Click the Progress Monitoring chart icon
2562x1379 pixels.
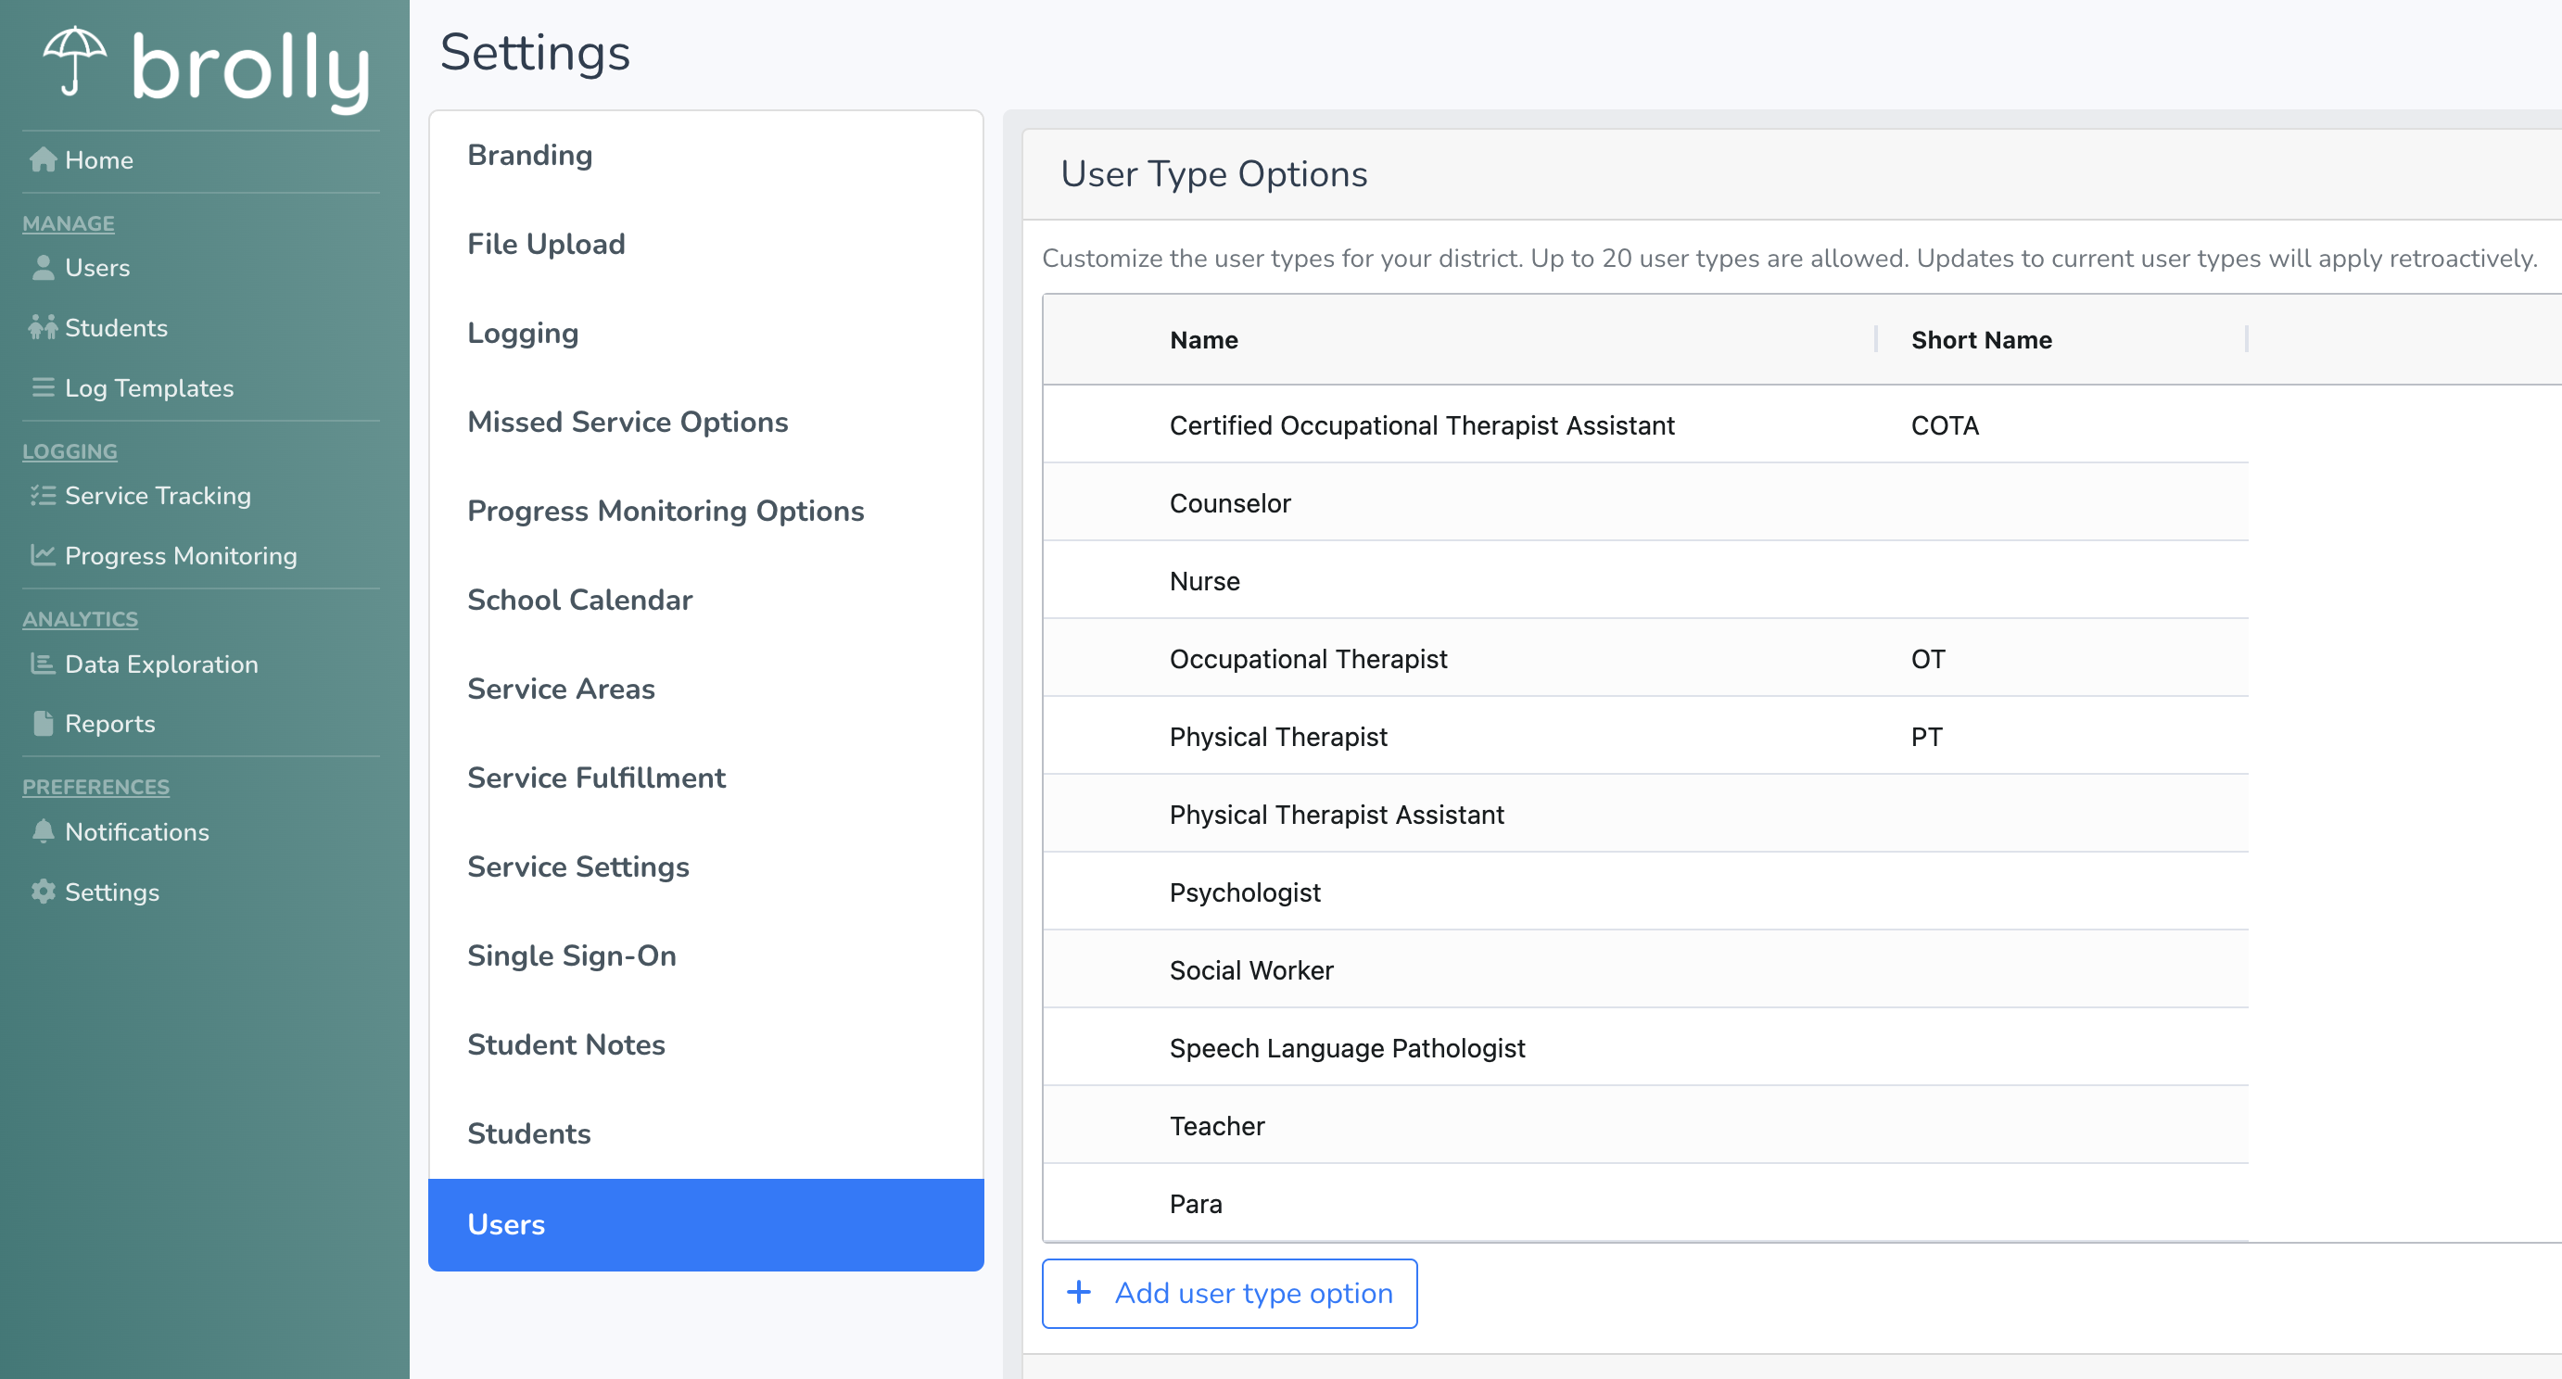(43, 555)
